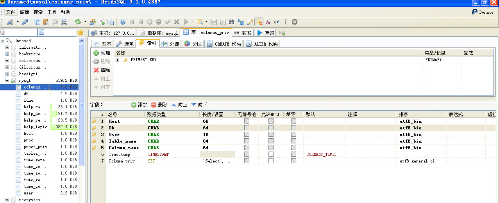Open the user manager icon
499x203 pixels.
point(93,22)
